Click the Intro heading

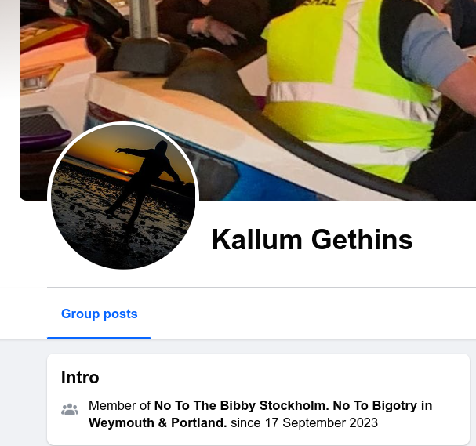pos(80,377)
